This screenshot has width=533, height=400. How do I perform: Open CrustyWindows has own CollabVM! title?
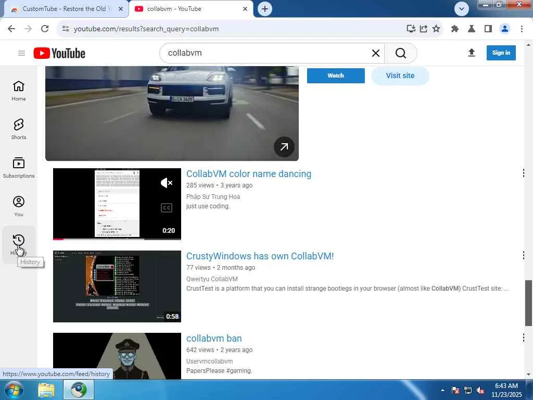[x=260, y=256]
